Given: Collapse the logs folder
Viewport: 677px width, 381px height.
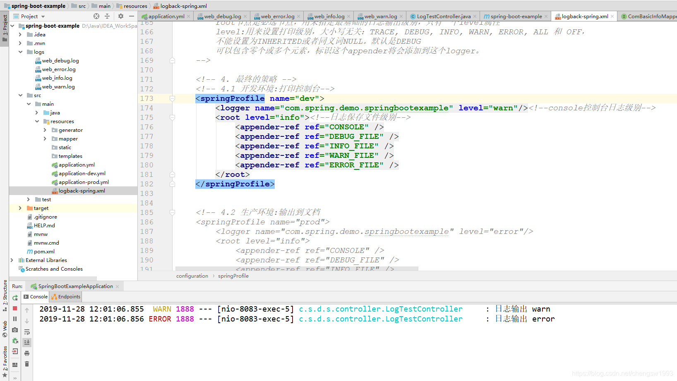Looking at the screenshot, I should (x=20, y=52).
